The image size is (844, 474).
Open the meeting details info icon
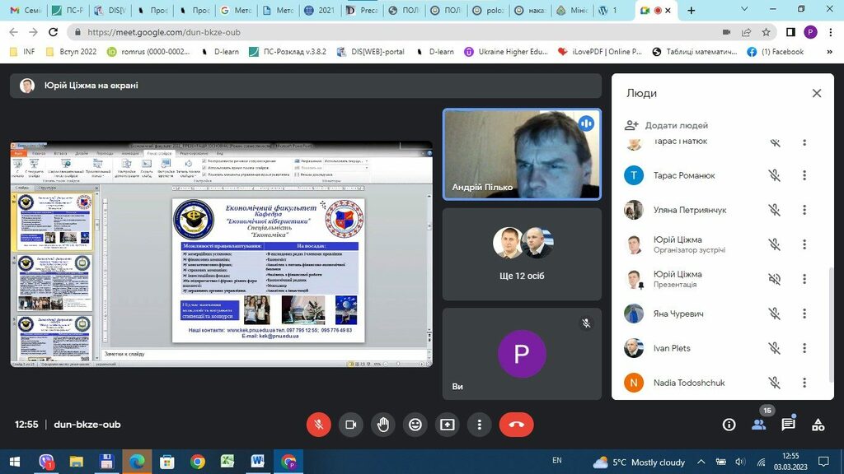tap(729, 425)
